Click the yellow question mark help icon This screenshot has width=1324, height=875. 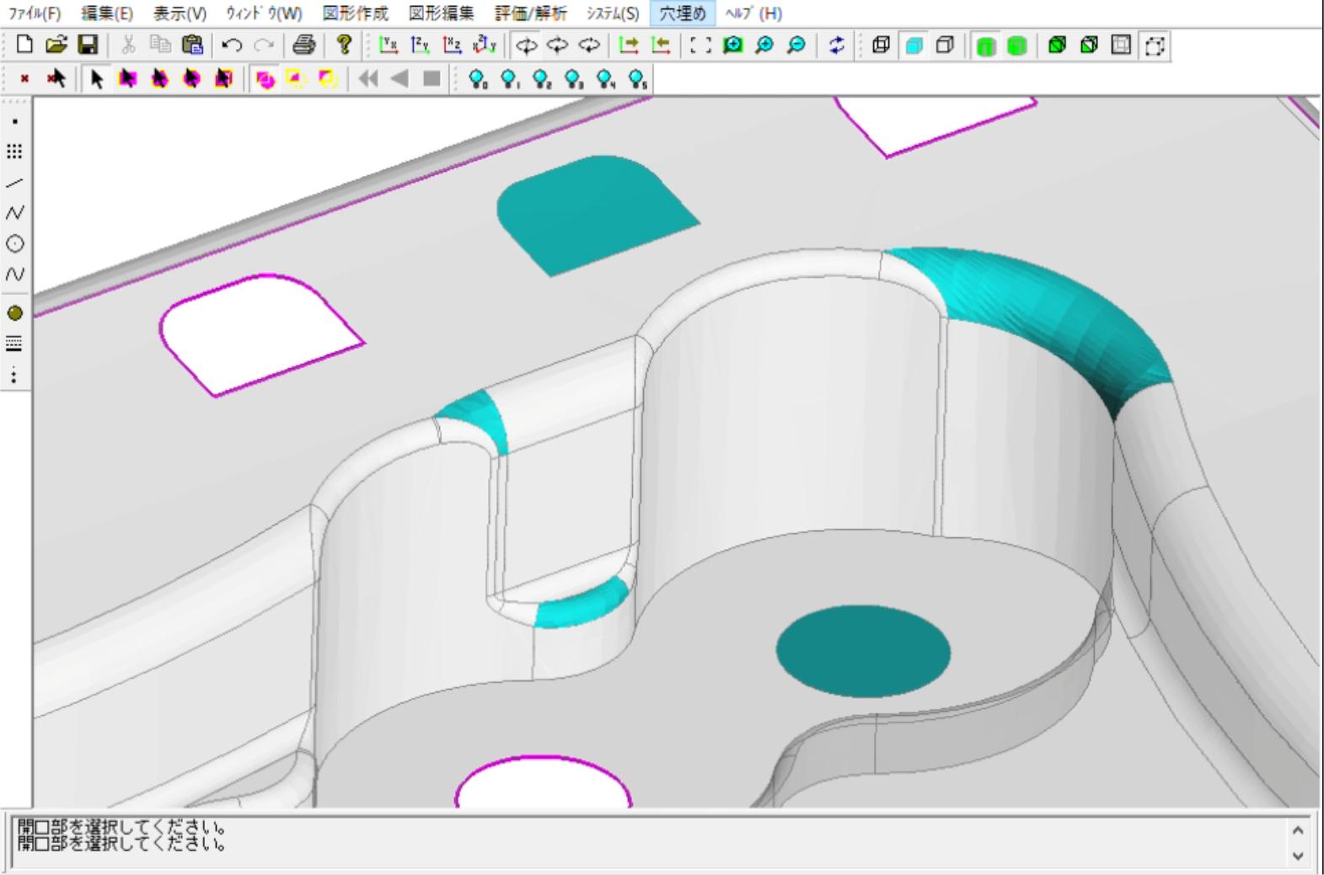pyautogui.click(x=344, y=45)
